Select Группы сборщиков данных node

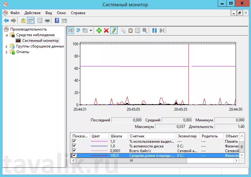pyautogui.click(x=40, y=46)
